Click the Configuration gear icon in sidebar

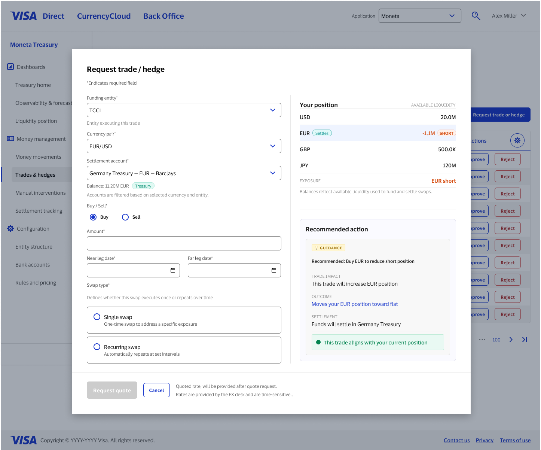(10, 228)
